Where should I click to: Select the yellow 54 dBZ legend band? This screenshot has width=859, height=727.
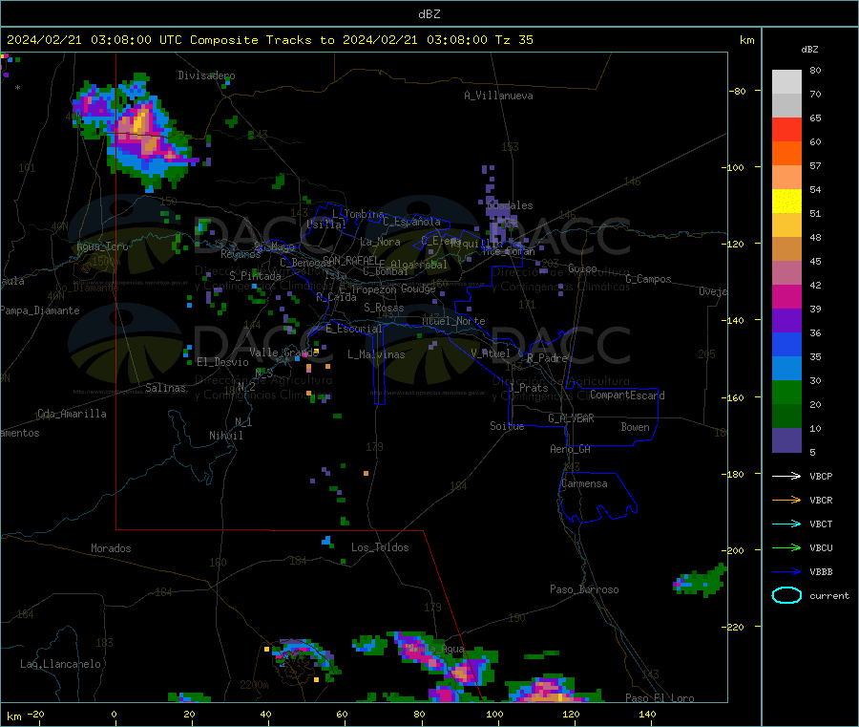pos(786,201)
